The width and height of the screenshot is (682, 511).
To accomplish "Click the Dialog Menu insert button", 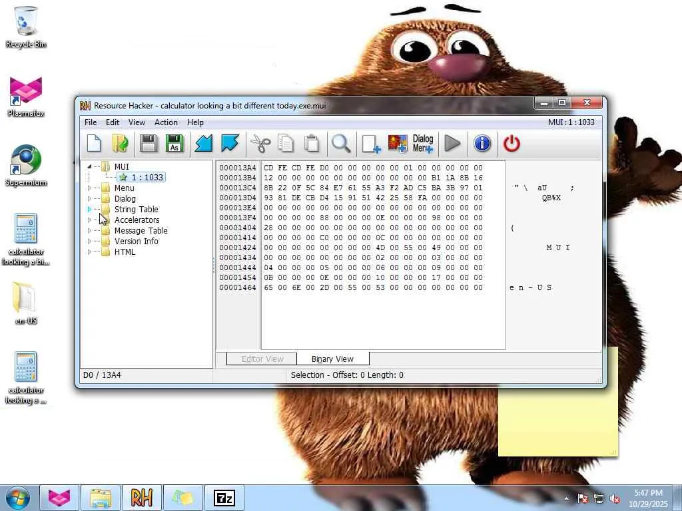I will coord(423,144).
